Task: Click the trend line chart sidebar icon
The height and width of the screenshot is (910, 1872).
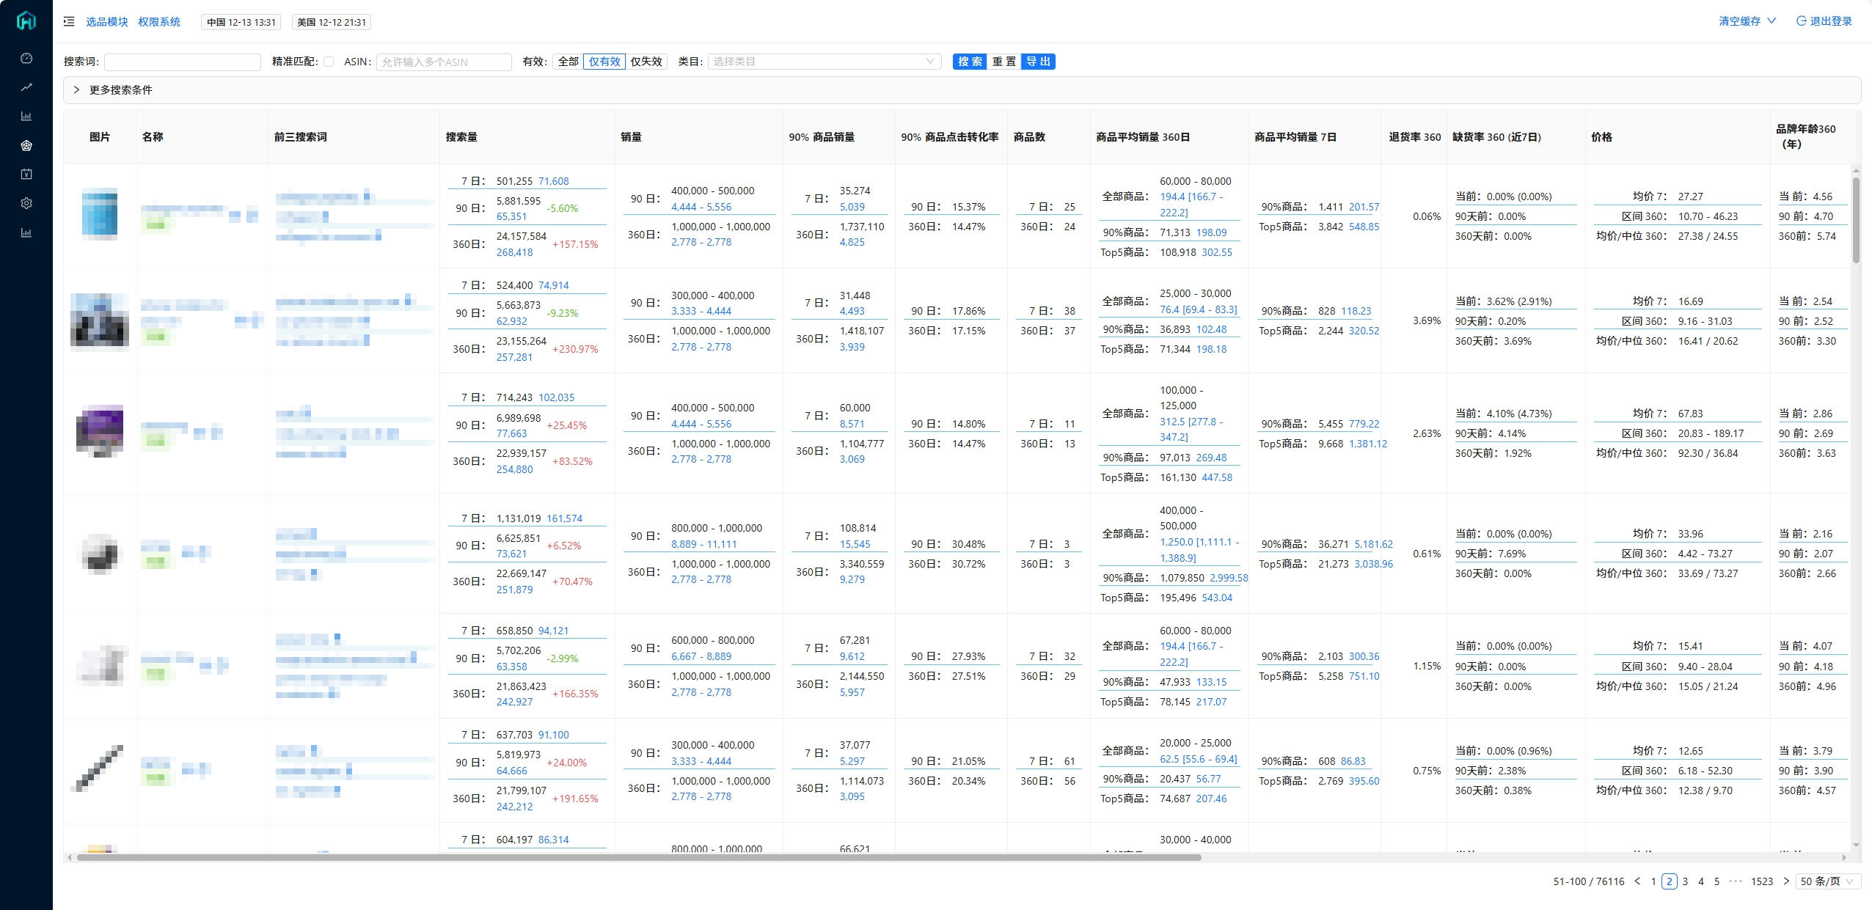Action: coord(26,87)
